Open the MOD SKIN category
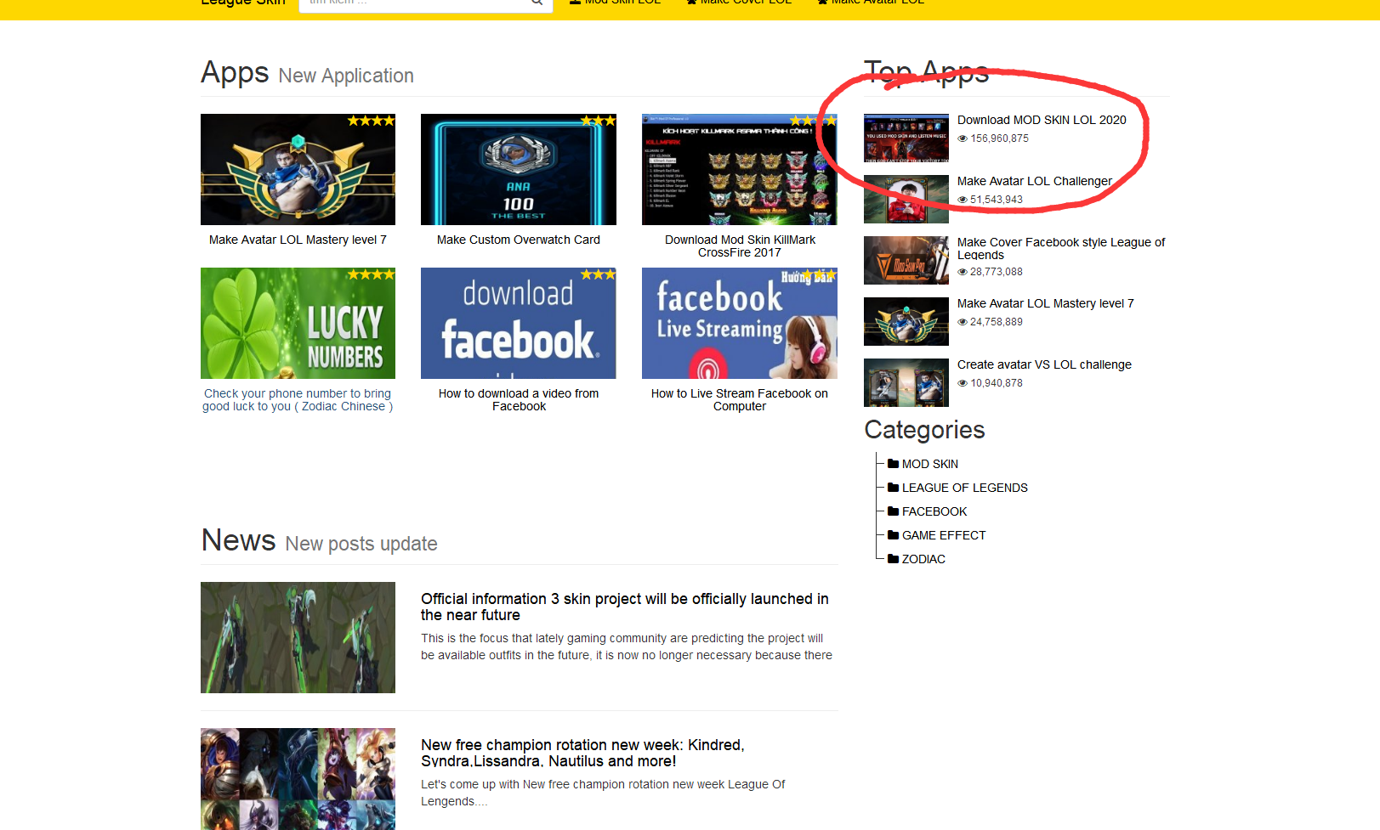This screenshot has width=1380, height=830. pos(930,464)
